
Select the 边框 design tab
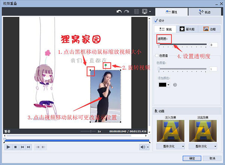tap(209, 29)
